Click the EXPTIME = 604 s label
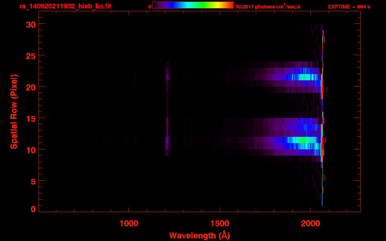This screenshot has height=241, width=386. point(349,7)
